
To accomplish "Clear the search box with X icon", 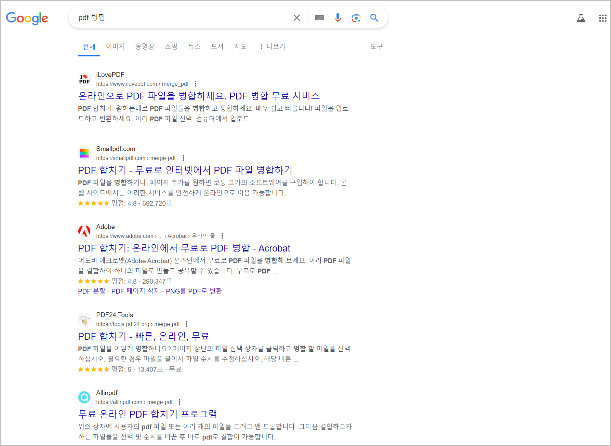I will click(x=297, y=18).
